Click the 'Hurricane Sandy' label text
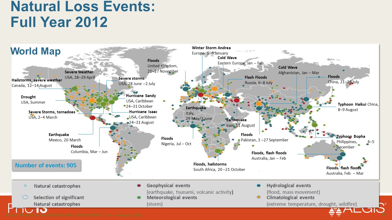Image resolution: width=392 pixels, height=220 pixels. pyautogui.click(x=141, y=96)
